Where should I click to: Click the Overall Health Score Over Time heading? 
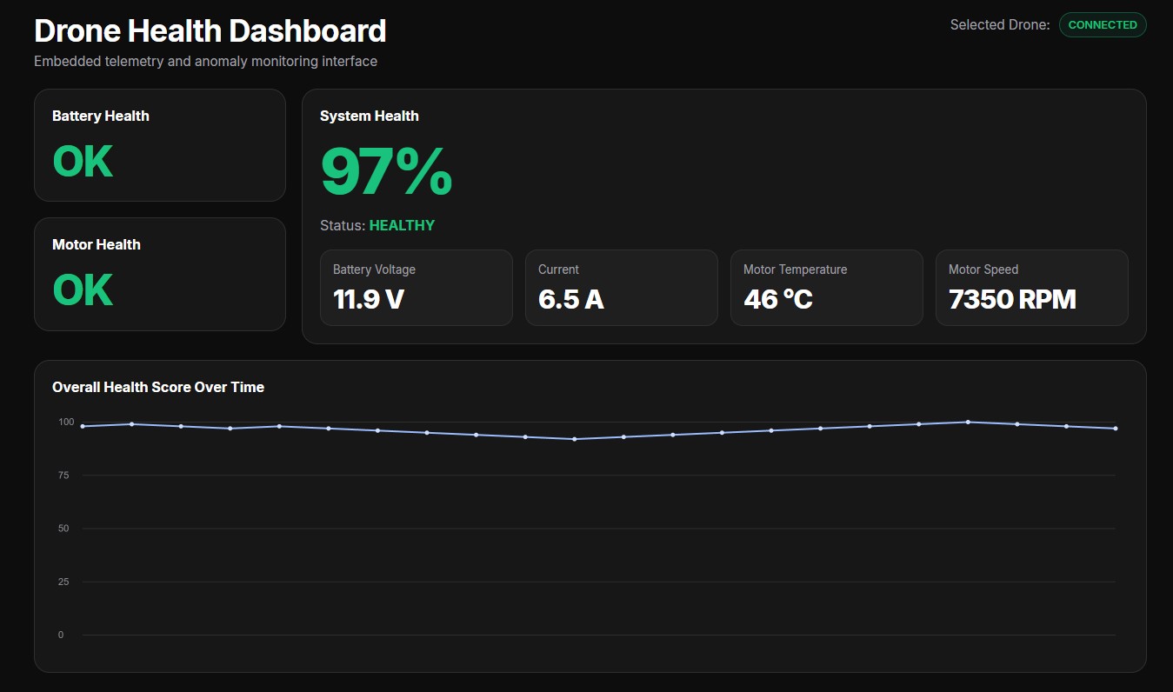coord(158,387)
